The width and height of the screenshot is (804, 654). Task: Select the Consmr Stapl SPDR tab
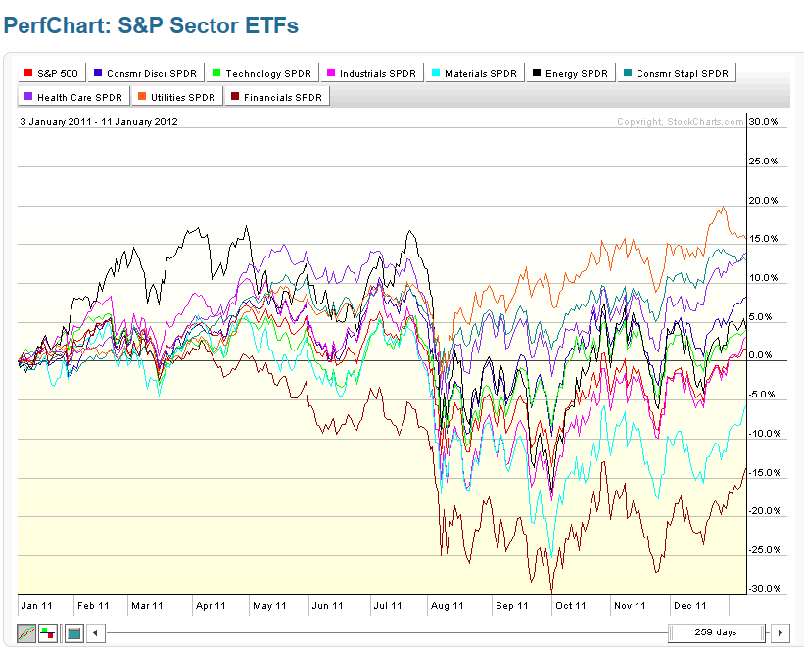pyautogui.click(x=677, y=73)
